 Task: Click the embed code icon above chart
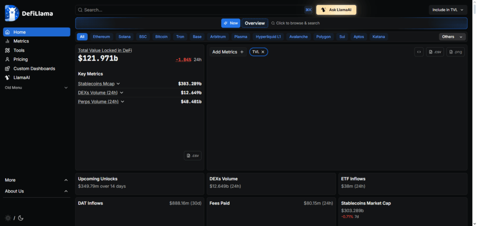pos(419,52)
